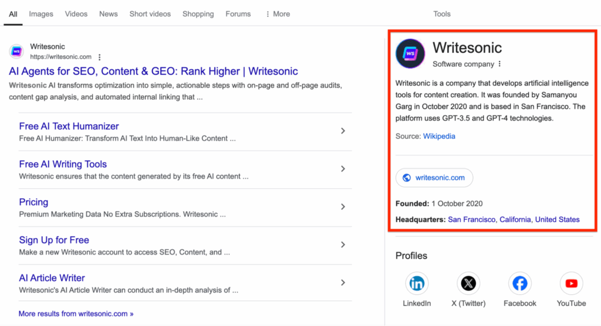The width and height of the screenshot is (601, 326).
Task: Expand the AI Article Writer chevron
Action: (x=343, y=283)
